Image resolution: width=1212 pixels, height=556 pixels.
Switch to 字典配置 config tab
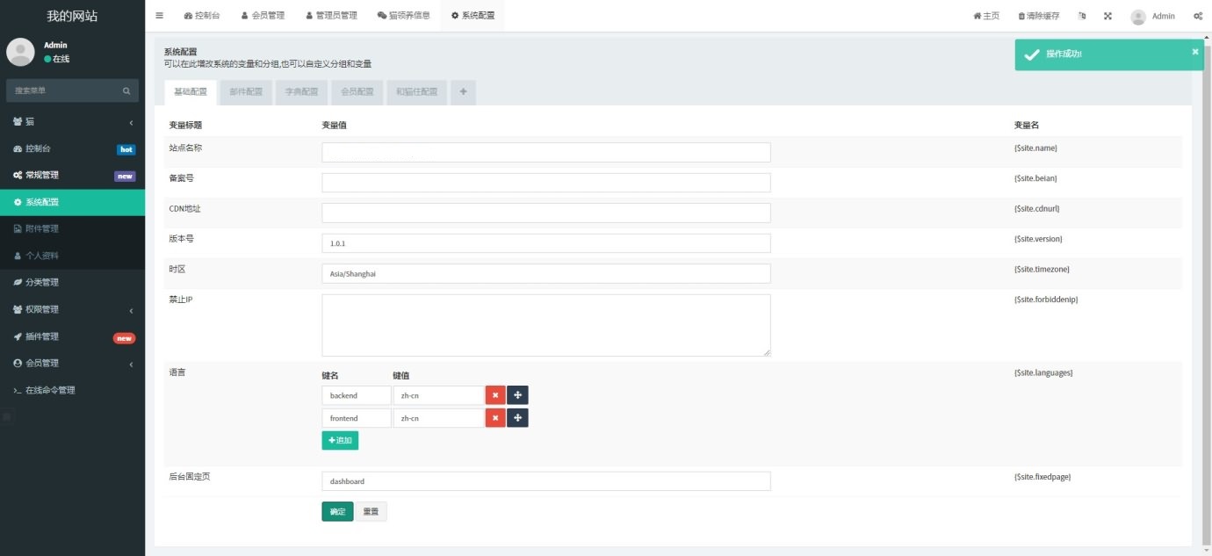[301, 92]
